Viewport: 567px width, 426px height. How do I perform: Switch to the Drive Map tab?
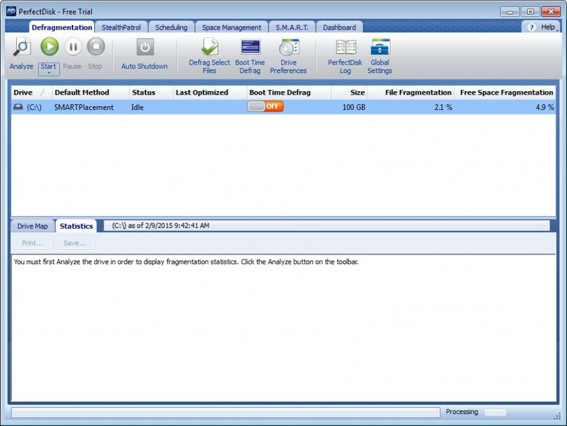[33, 226]
